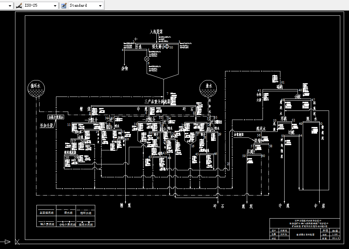This screenshot has height=249, width=349.
Task: Select the 浮选 label near node 52
Action: [284, 119]
